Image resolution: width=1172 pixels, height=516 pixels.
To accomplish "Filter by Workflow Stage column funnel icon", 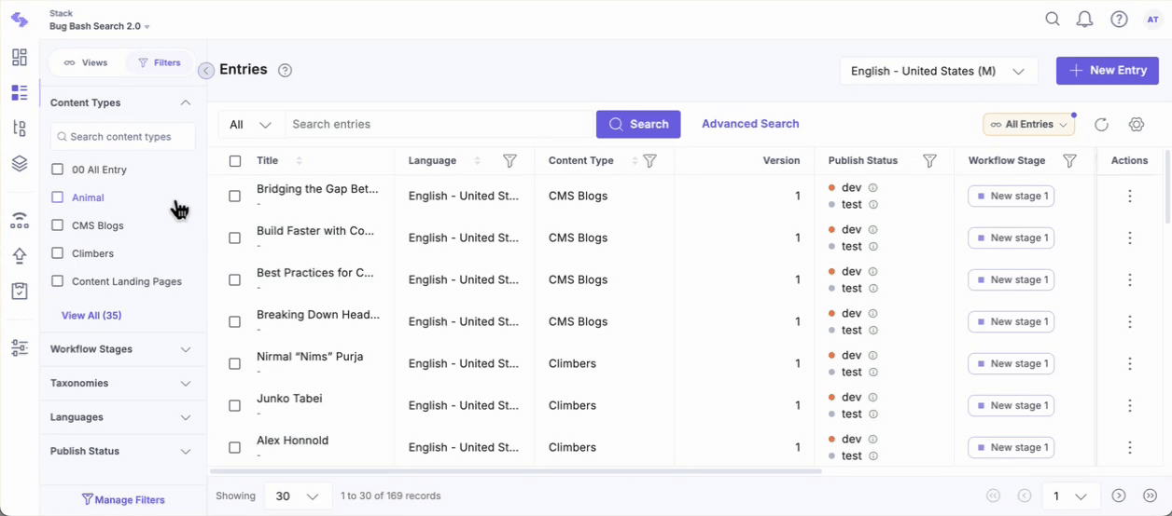I will pyautogui.click(x=1070, y=161).
